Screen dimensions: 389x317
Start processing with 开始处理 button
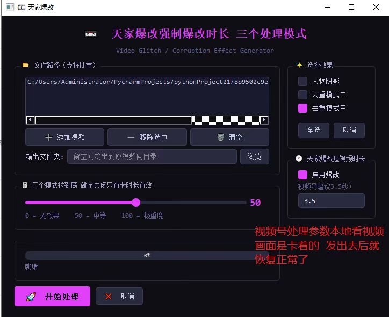point(52,296)
